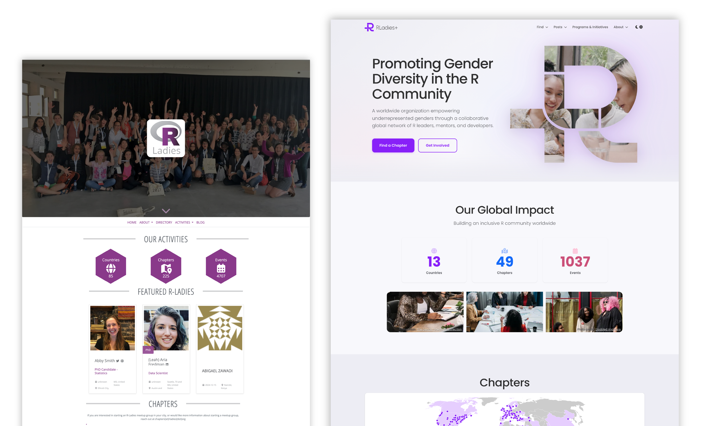This screenshot has height=426, width=703.
Task: Click location pin beside Austin and
Action: (x=150, y=388)
